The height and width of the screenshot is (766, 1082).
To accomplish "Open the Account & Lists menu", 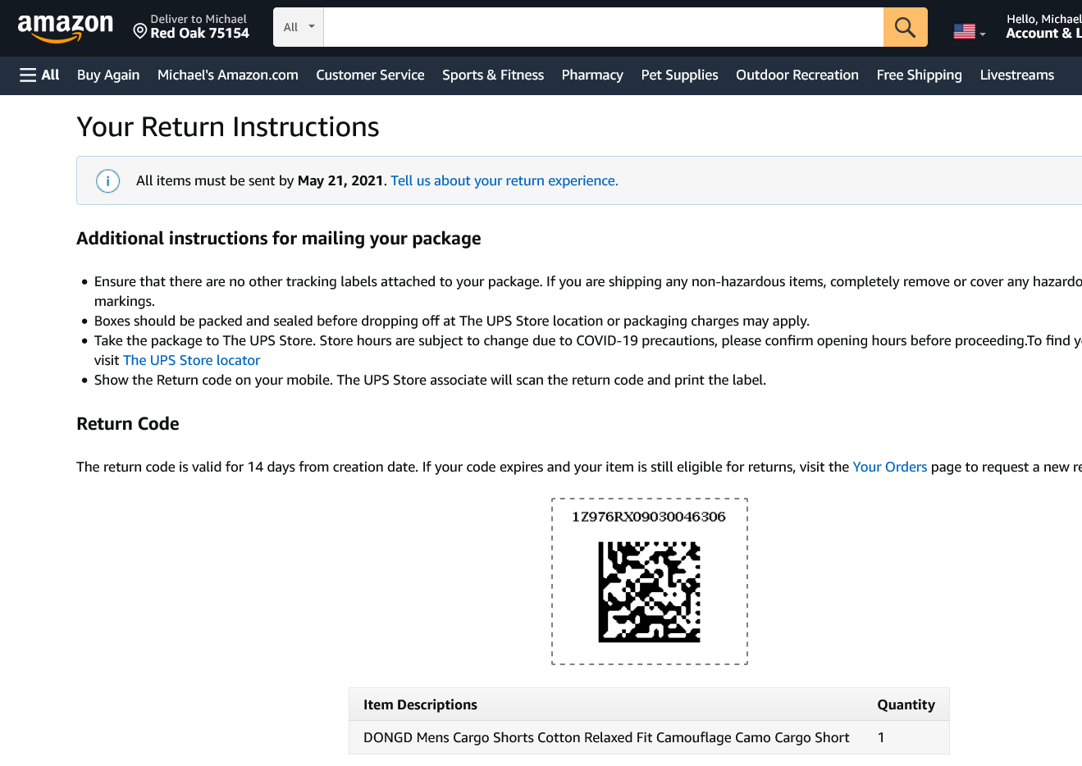I will tap(1043, 33).
